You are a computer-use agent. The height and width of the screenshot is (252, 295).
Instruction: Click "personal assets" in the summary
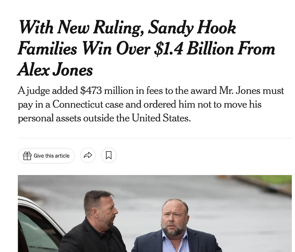[50, 119]
